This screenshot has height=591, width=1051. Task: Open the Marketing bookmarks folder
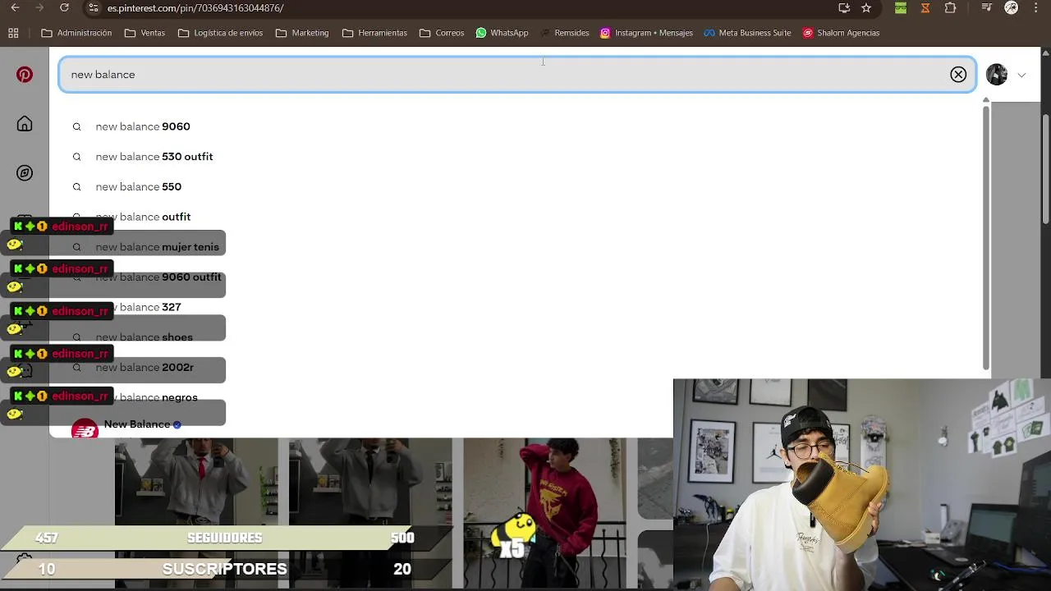point(302,33)
